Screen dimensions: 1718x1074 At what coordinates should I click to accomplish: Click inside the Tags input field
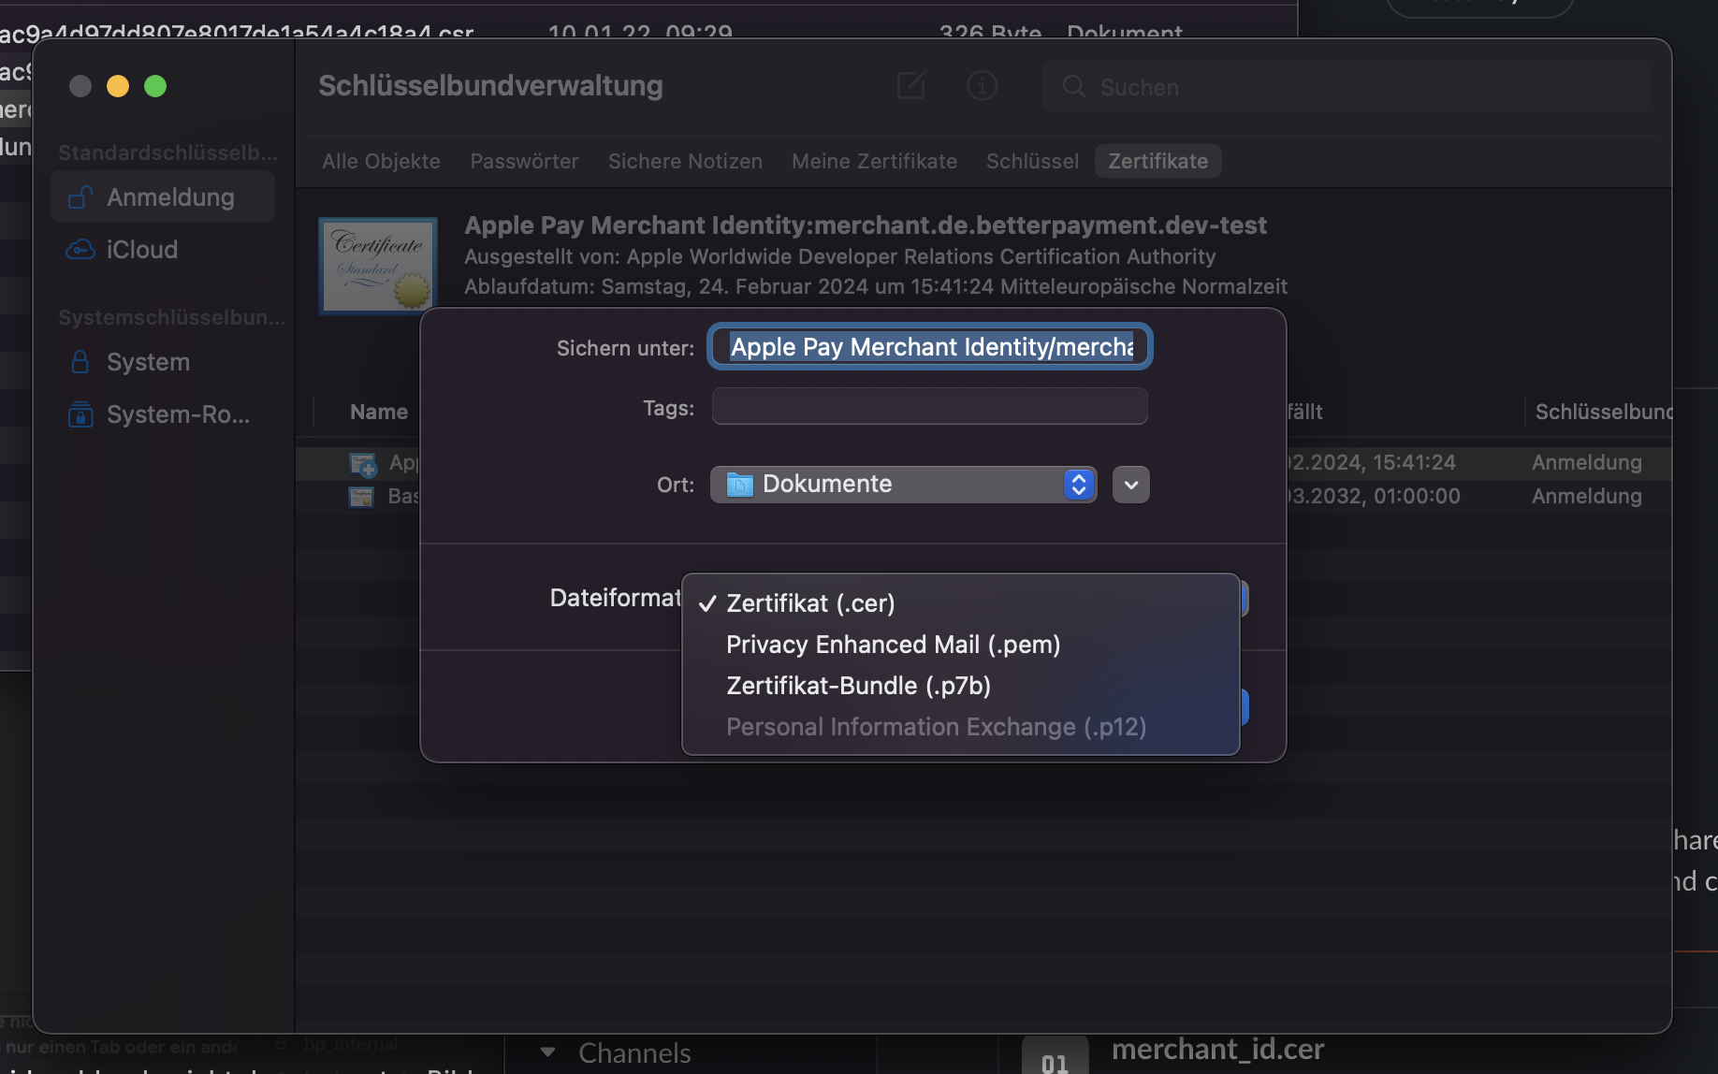pyautogui.click(x=928, y=406)
